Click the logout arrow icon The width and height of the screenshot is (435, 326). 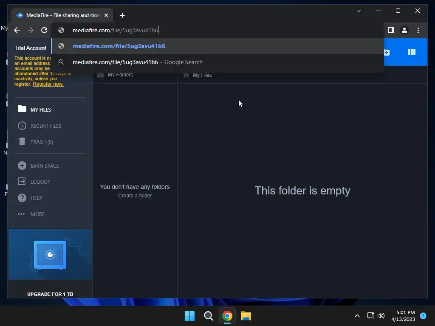[x=22, y=181]
